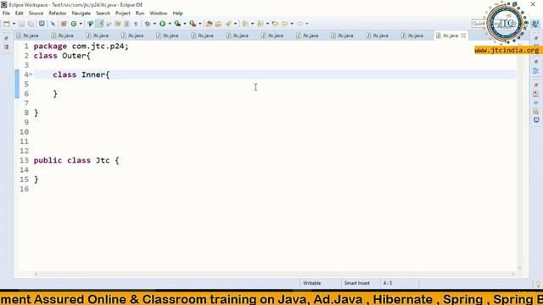Image resolution: width=543 pixels, height=305 pixels.
Task: Click the Forward navigation arrow icon
Action: point(299,24)
